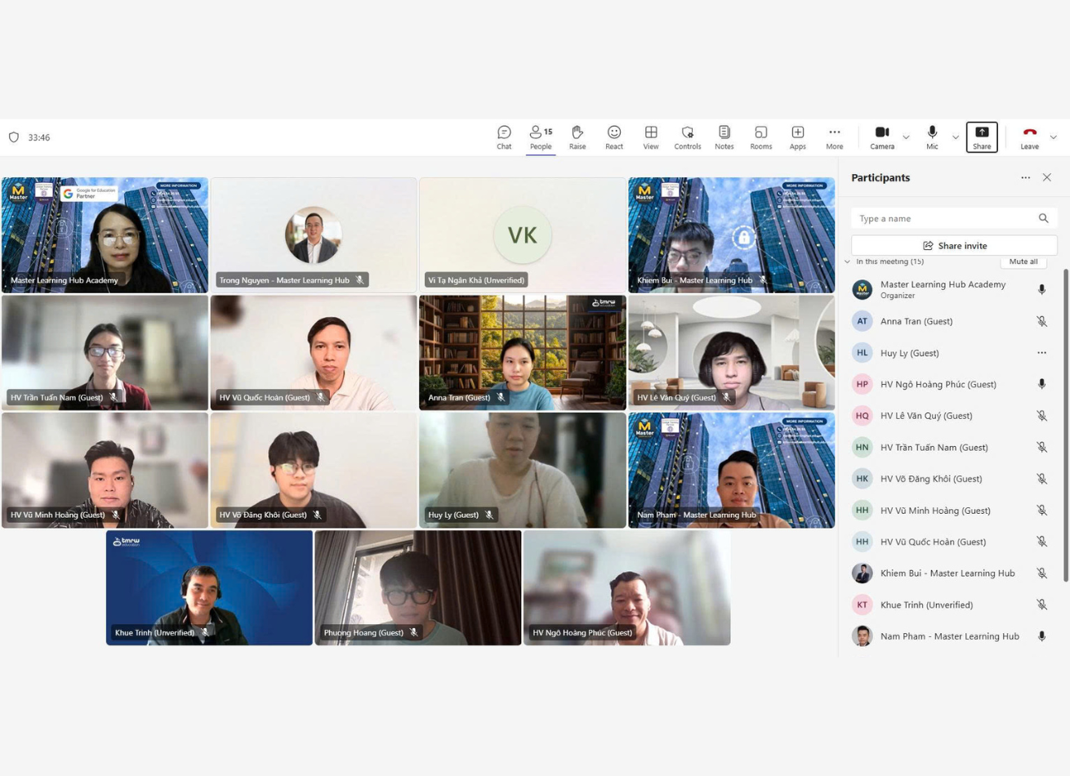Click the Share invite button

(954, 246)
